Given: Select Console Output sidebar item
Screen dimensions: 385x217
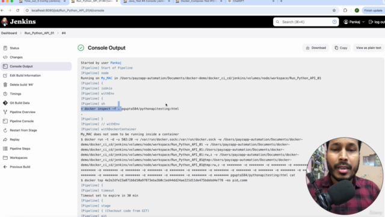Looking at the screenshot, I should click(36, 66).
